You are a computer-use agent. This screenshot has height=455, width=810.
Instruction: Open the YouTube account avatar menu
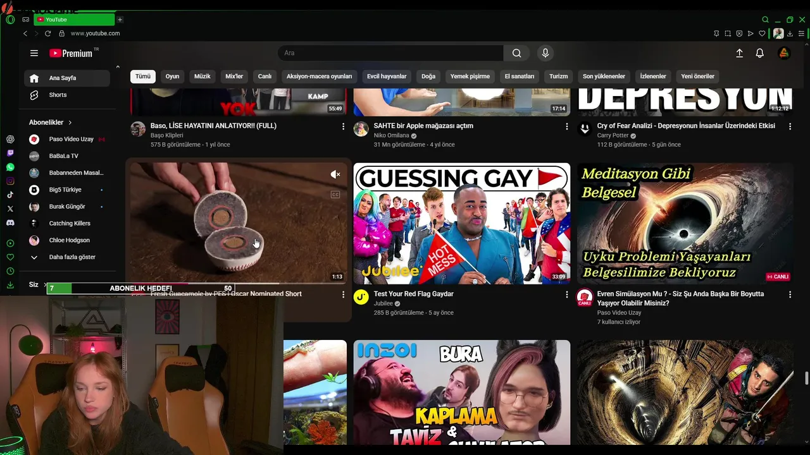click(783, 53)
